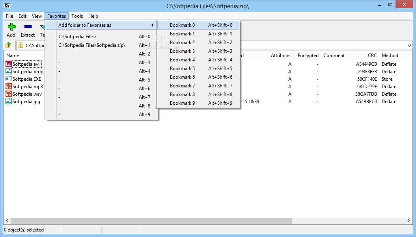Screen dimensions: 416x237
Task: Save folder as Bookmark 0
Action: 198,25
